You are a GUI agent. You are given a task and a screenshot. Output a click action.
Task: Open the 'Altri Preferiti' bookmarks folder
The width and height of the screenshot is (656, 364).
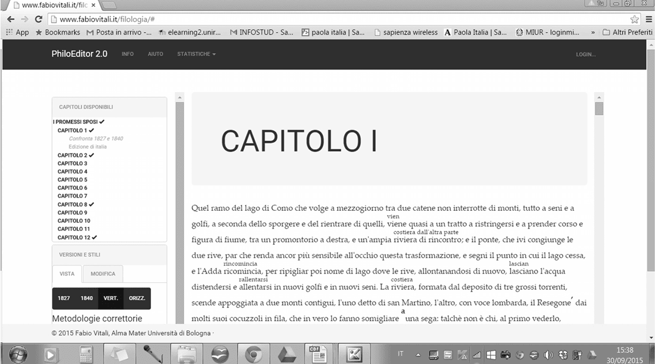click(x=628, y=32)
